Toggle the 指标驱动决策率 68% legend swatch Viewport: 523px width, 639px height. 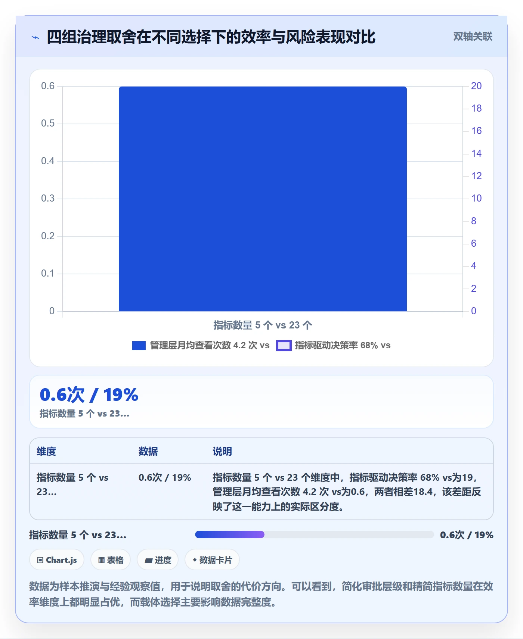284,346
